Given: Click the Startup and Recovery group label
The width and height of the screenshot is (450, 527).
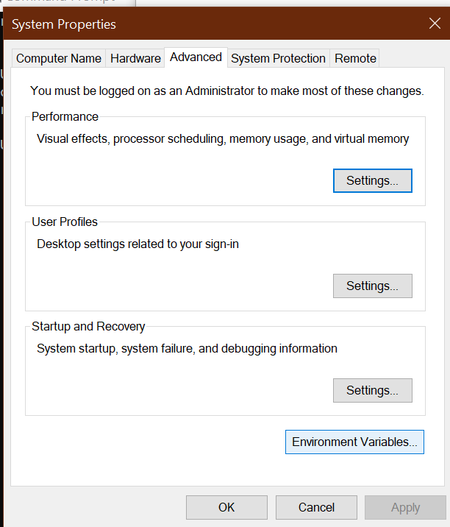Looking at the screenshot, I should point(88,326).
